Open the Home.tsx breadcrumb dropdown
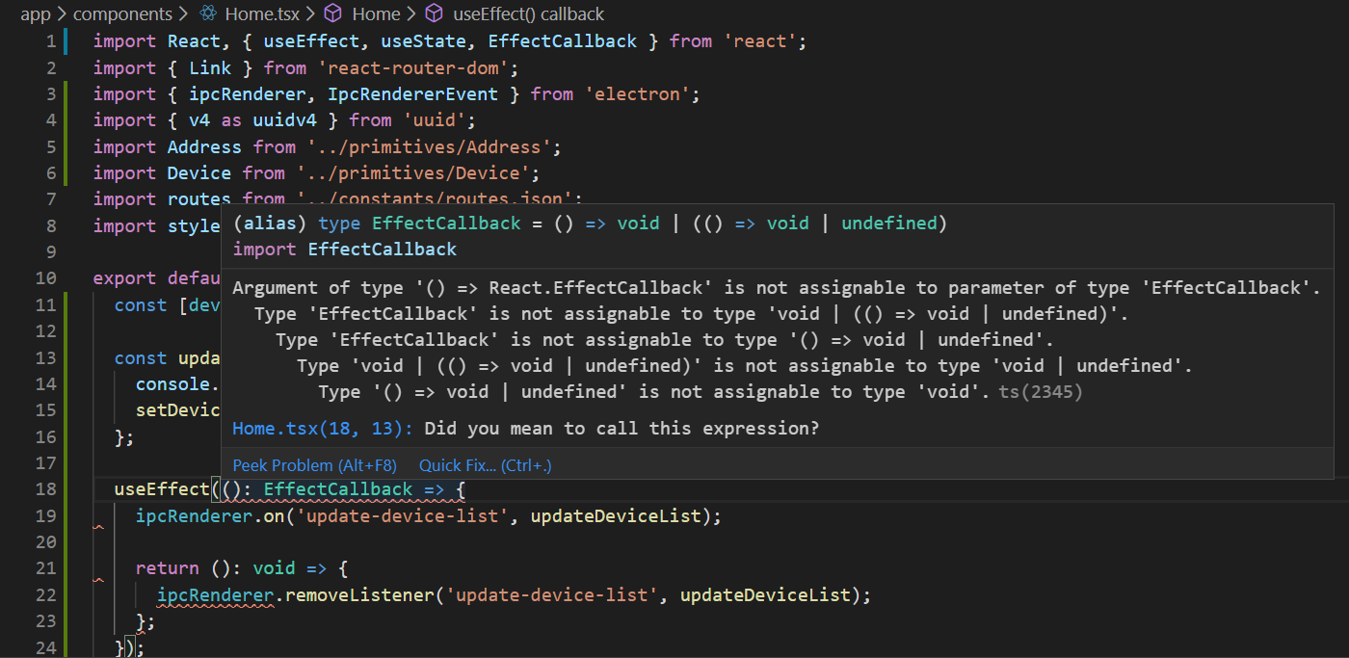This screenshot has width=1349, height=658. (262, 13)
